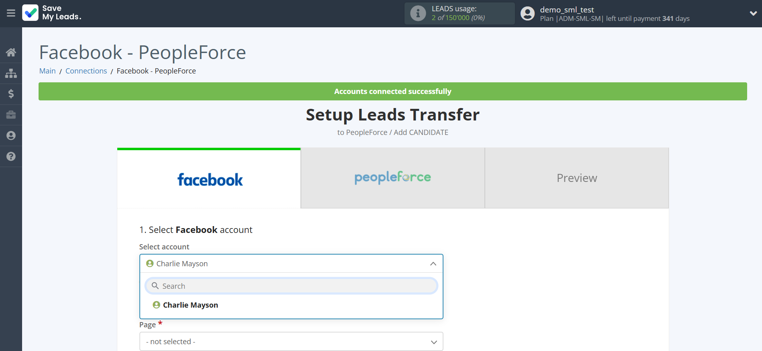Open the Page dropdown

coord(291,341)
